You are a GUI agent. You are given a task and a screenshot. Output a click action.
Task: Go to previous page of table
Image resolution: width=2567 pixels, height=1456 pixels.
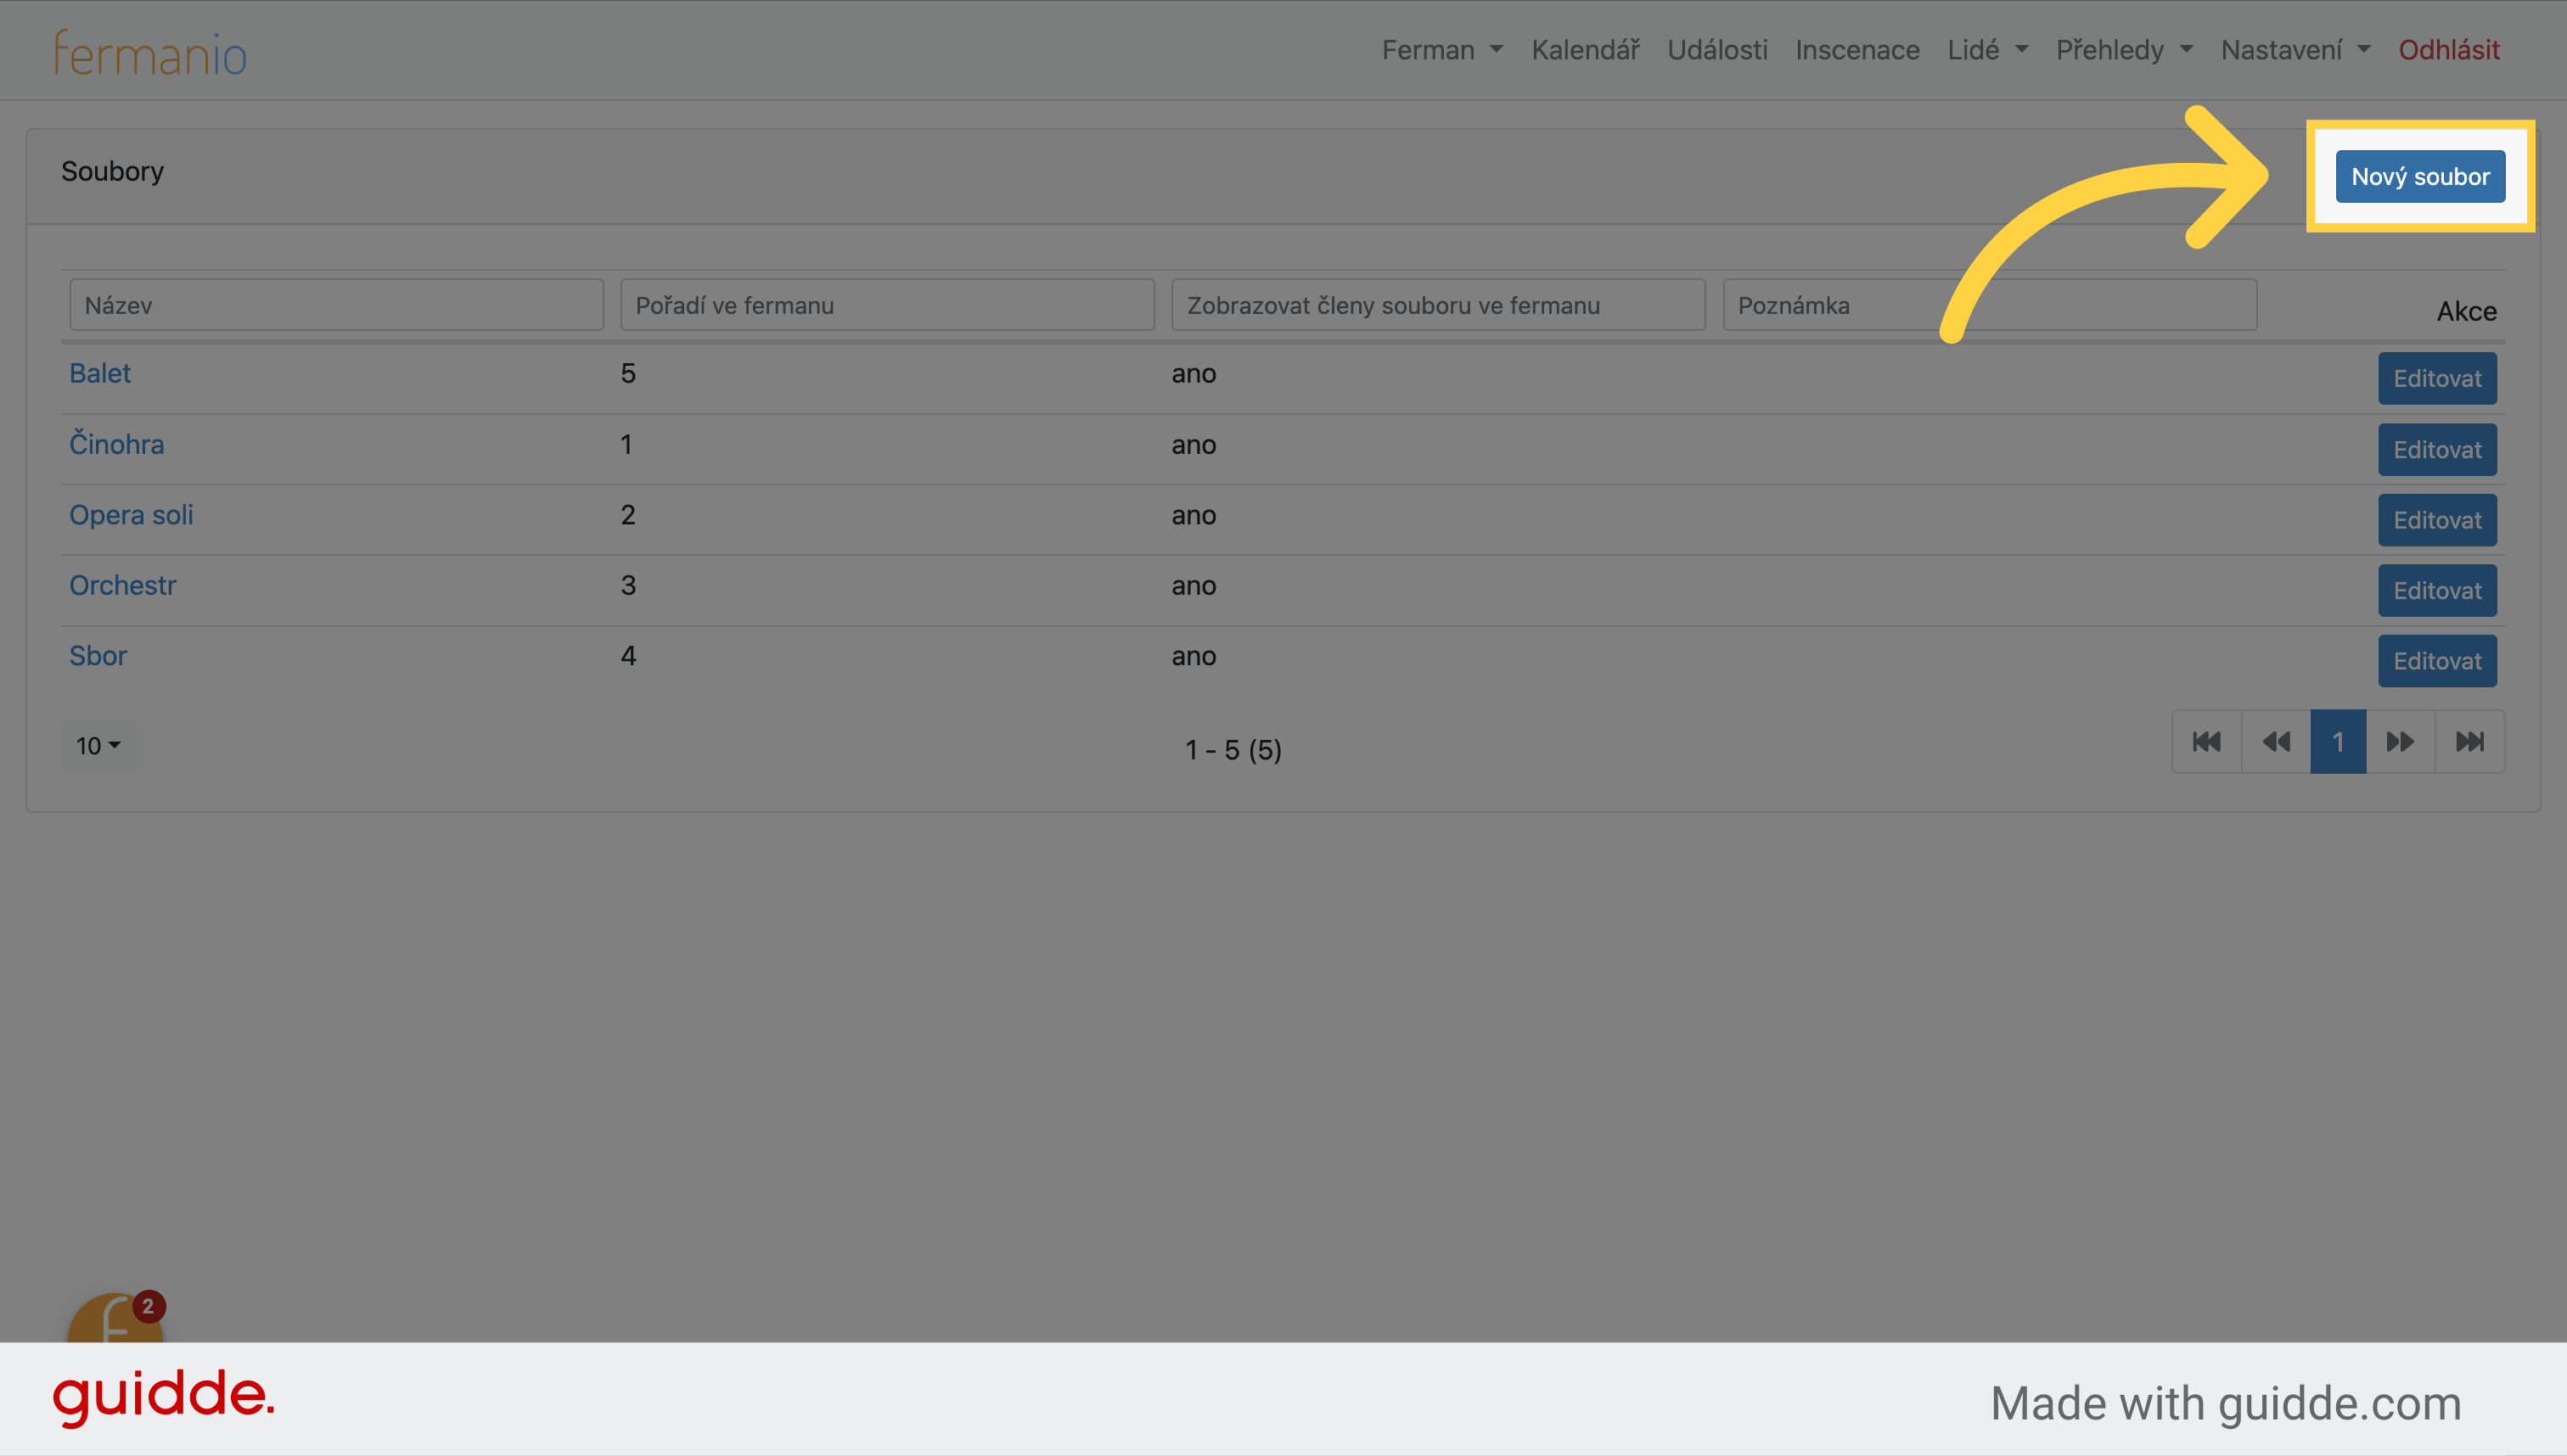tap(2276, 742)
